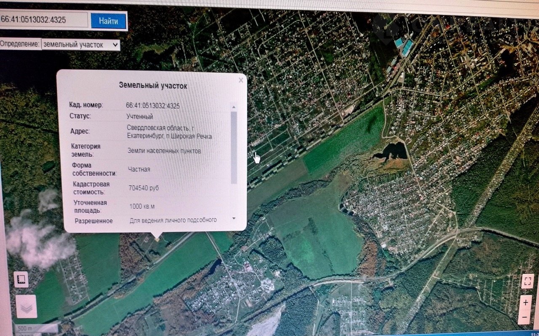
Task: Zoom in with the plus button
Action: pos(526,302)
